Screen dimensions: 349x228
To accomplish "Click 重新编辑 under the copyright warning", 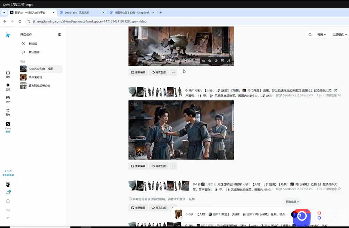I will click(x=138, y=207).
